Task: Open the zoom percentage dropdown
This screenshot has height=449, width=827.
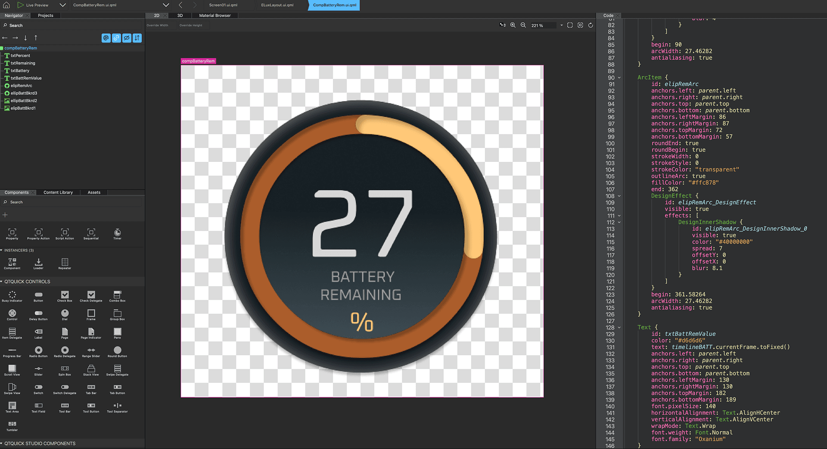Action: tap(561, 25)
